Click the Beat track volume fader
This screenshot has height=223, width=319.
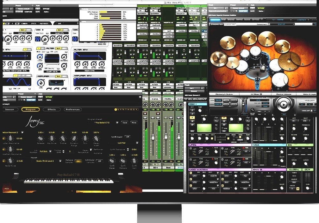(166, 136)
